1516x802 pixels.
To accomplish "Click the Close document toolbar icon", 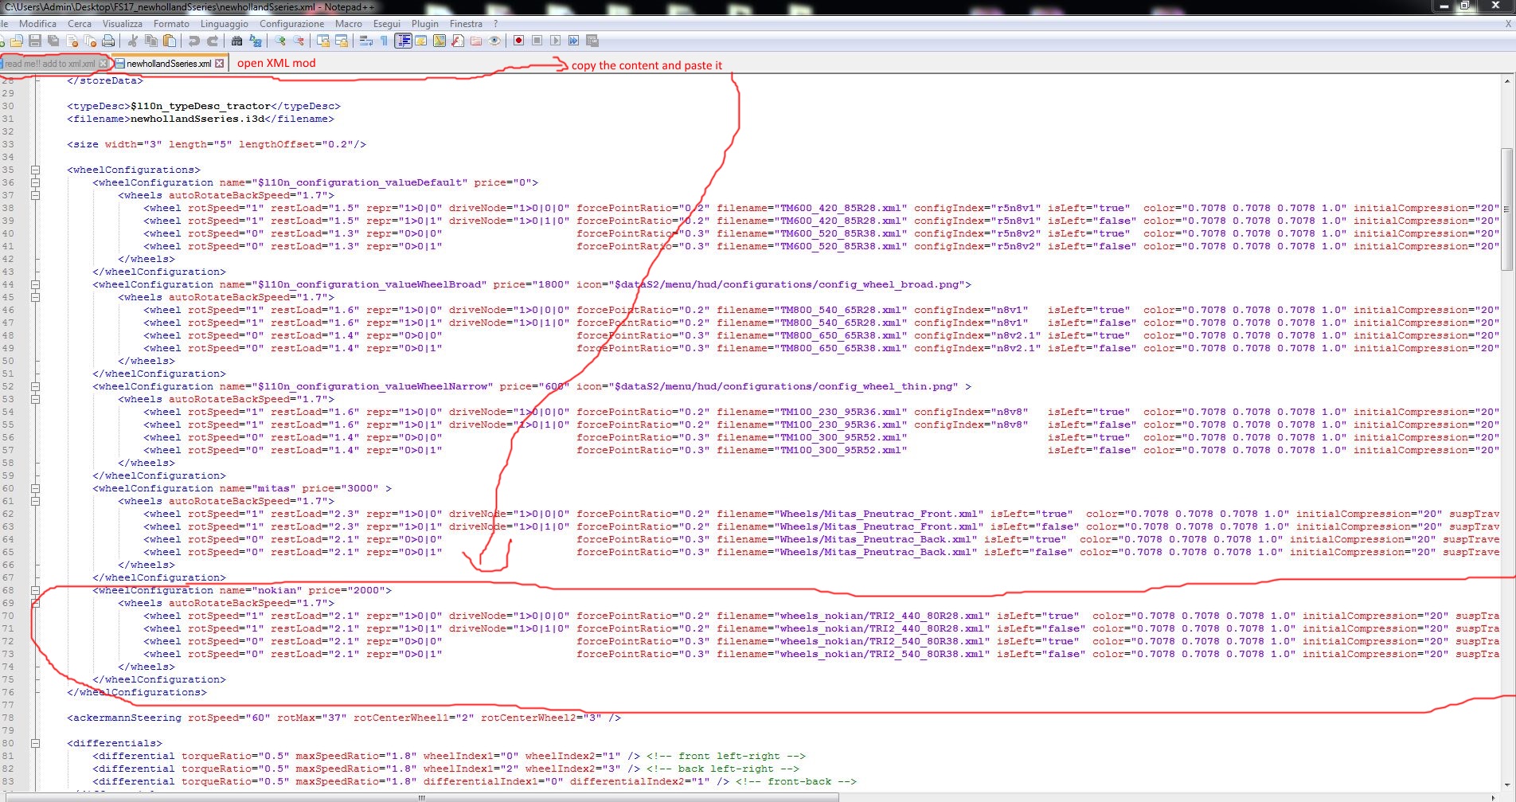I will tap(72, 41).
